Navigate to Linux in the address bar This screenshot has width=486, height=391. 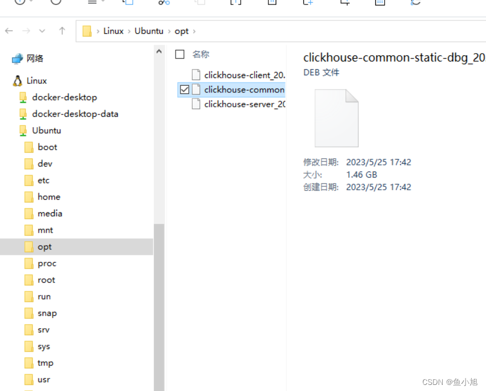coord(113,31)
